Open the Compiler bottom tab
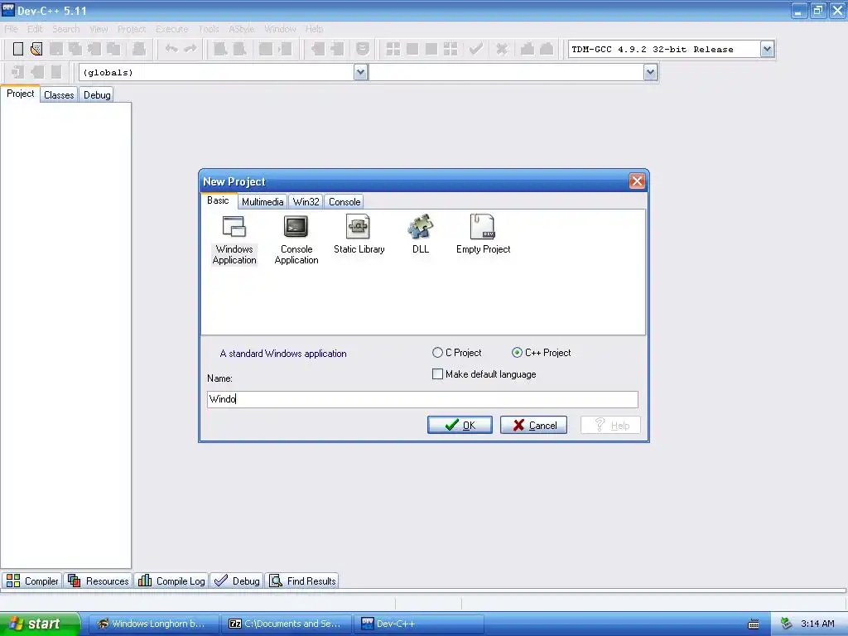 tap(32, 581)
